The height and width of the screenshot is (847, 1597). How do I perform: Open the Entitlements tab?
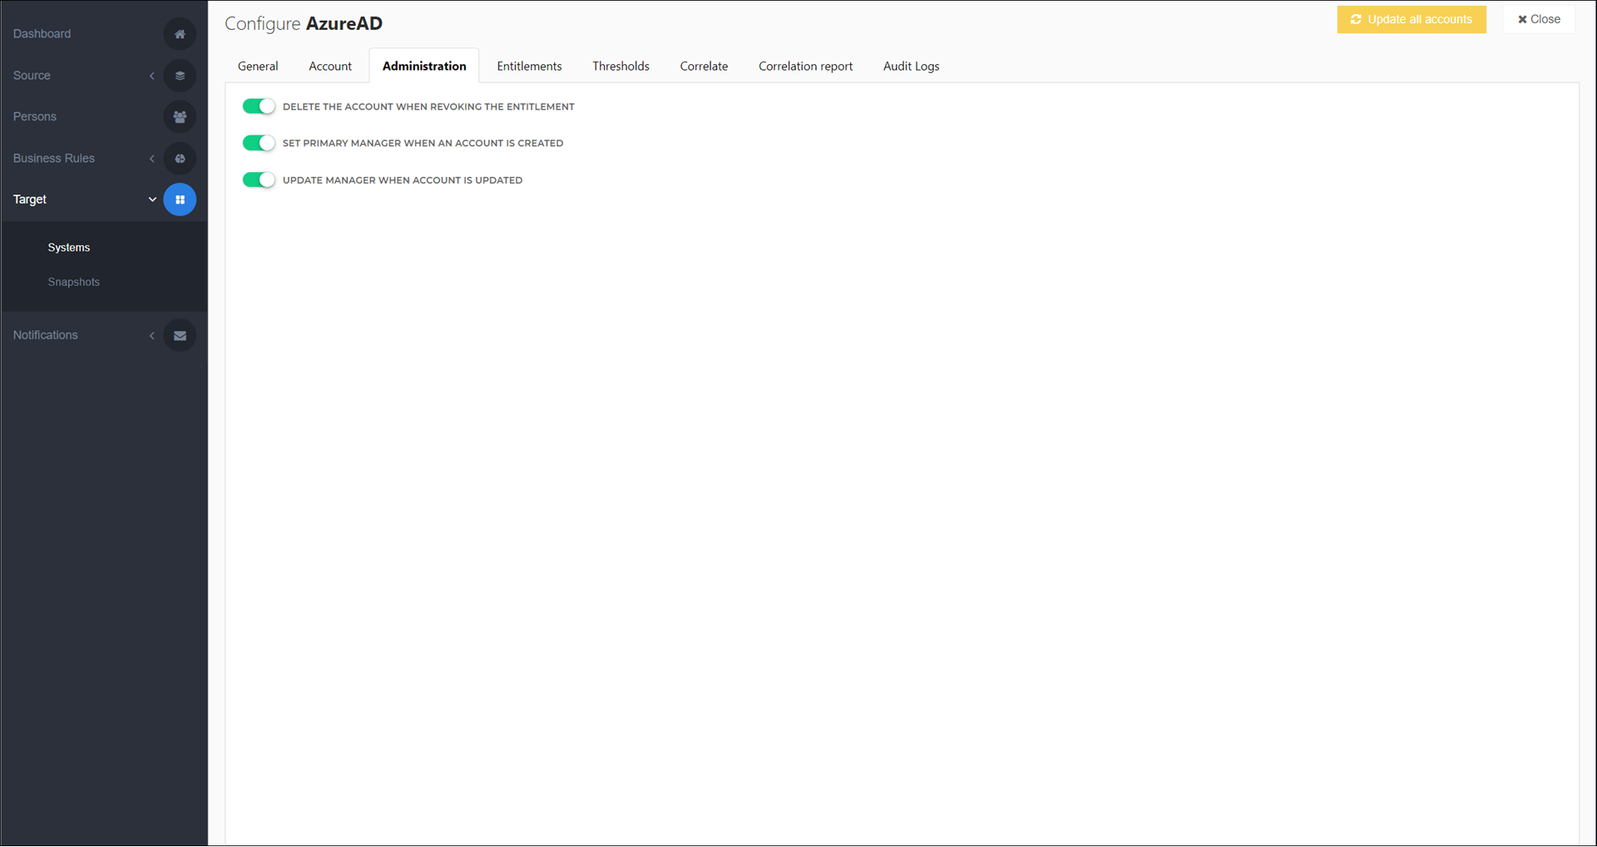529,66
